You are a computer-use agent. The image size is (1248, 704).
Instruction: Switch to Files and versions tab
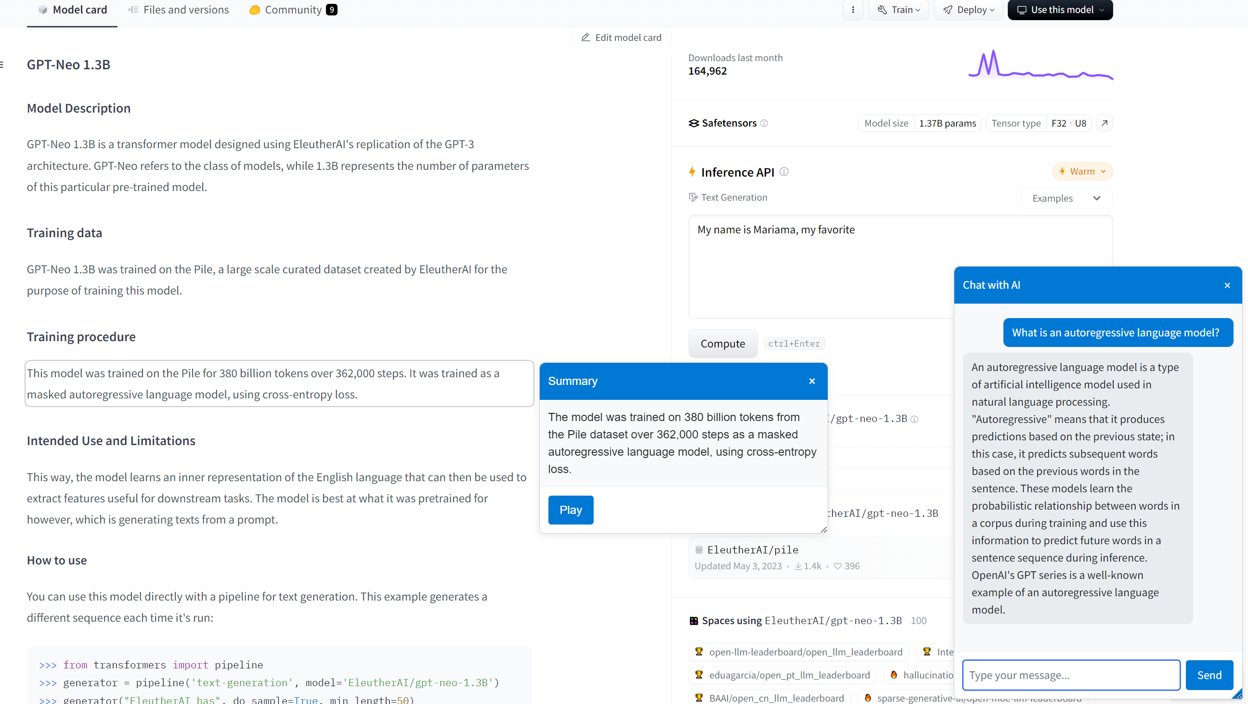pyautogui.click(x=178, y=10)
